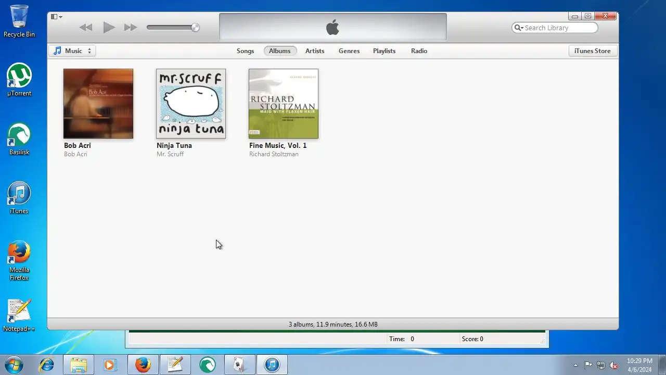Image resolution: width=666 pixels, height=375 pixels.
Task: Skip to next track
Action: point(130,28)
